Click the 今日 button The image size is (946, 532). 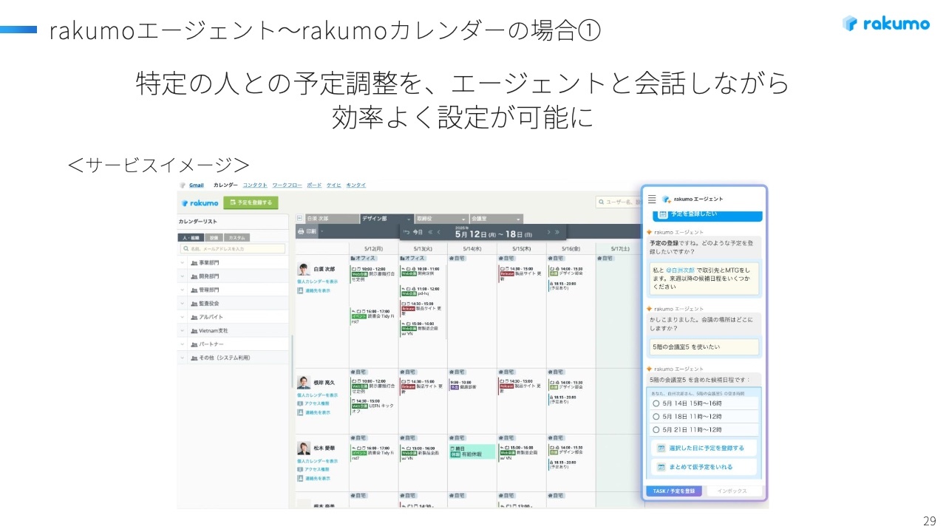418,232
